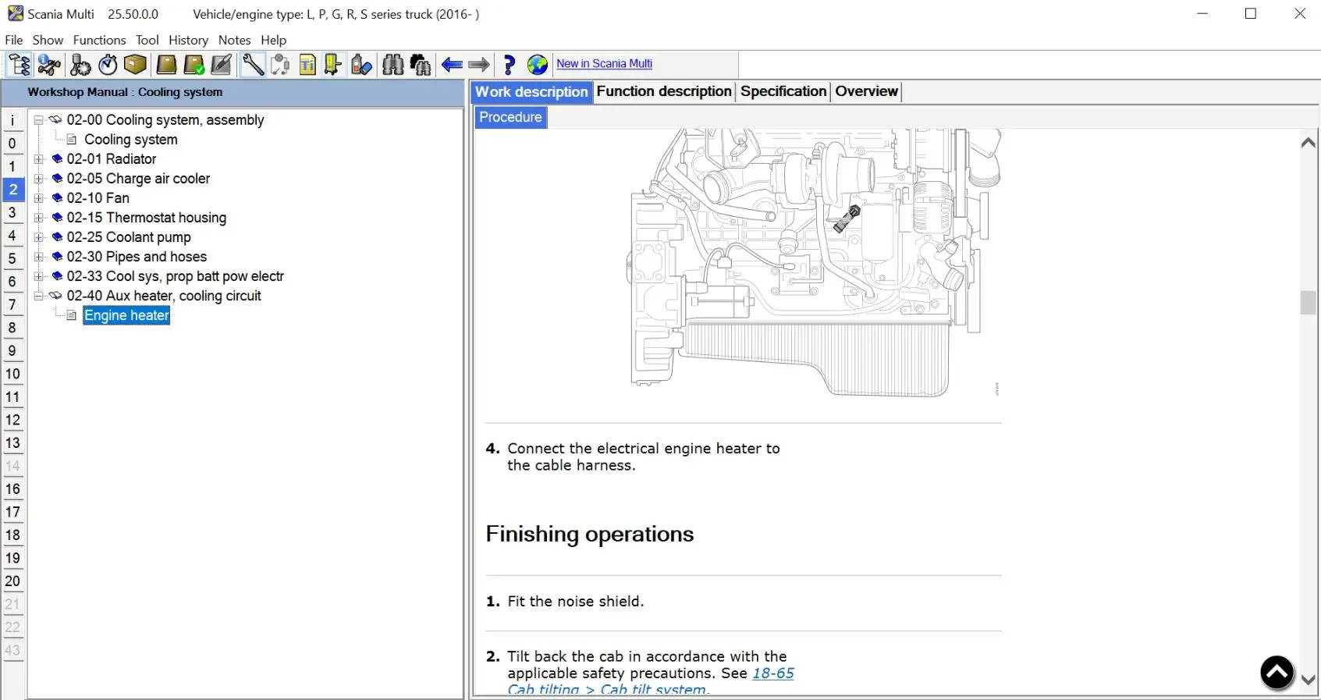Click the round scroll-to-top button
1321x700 pixels.
(1277, 672)
